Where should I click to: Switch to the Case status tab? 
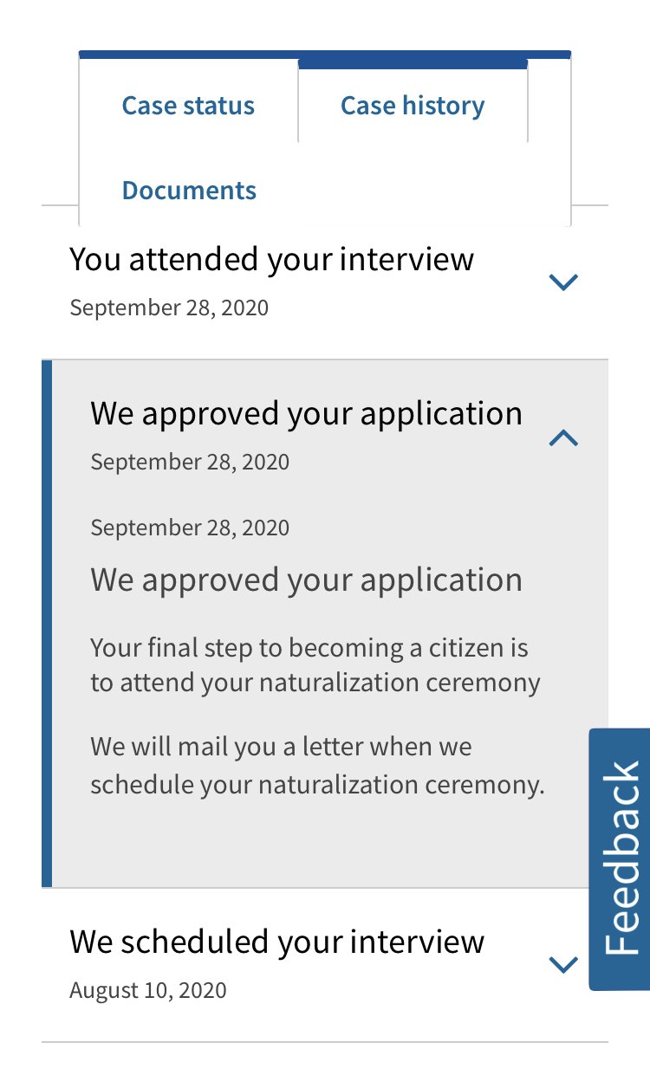pos(188,106)
